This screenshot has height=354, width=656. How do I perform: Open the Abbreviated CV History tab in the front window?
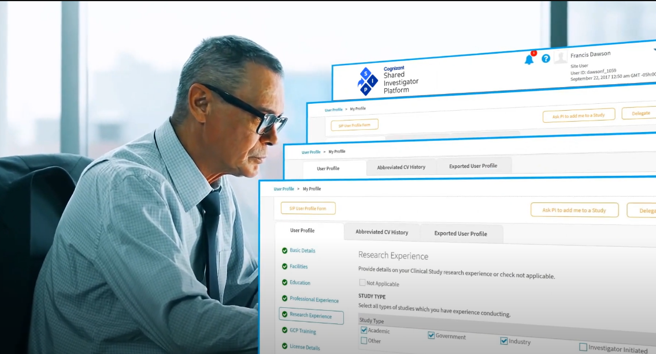381,232
